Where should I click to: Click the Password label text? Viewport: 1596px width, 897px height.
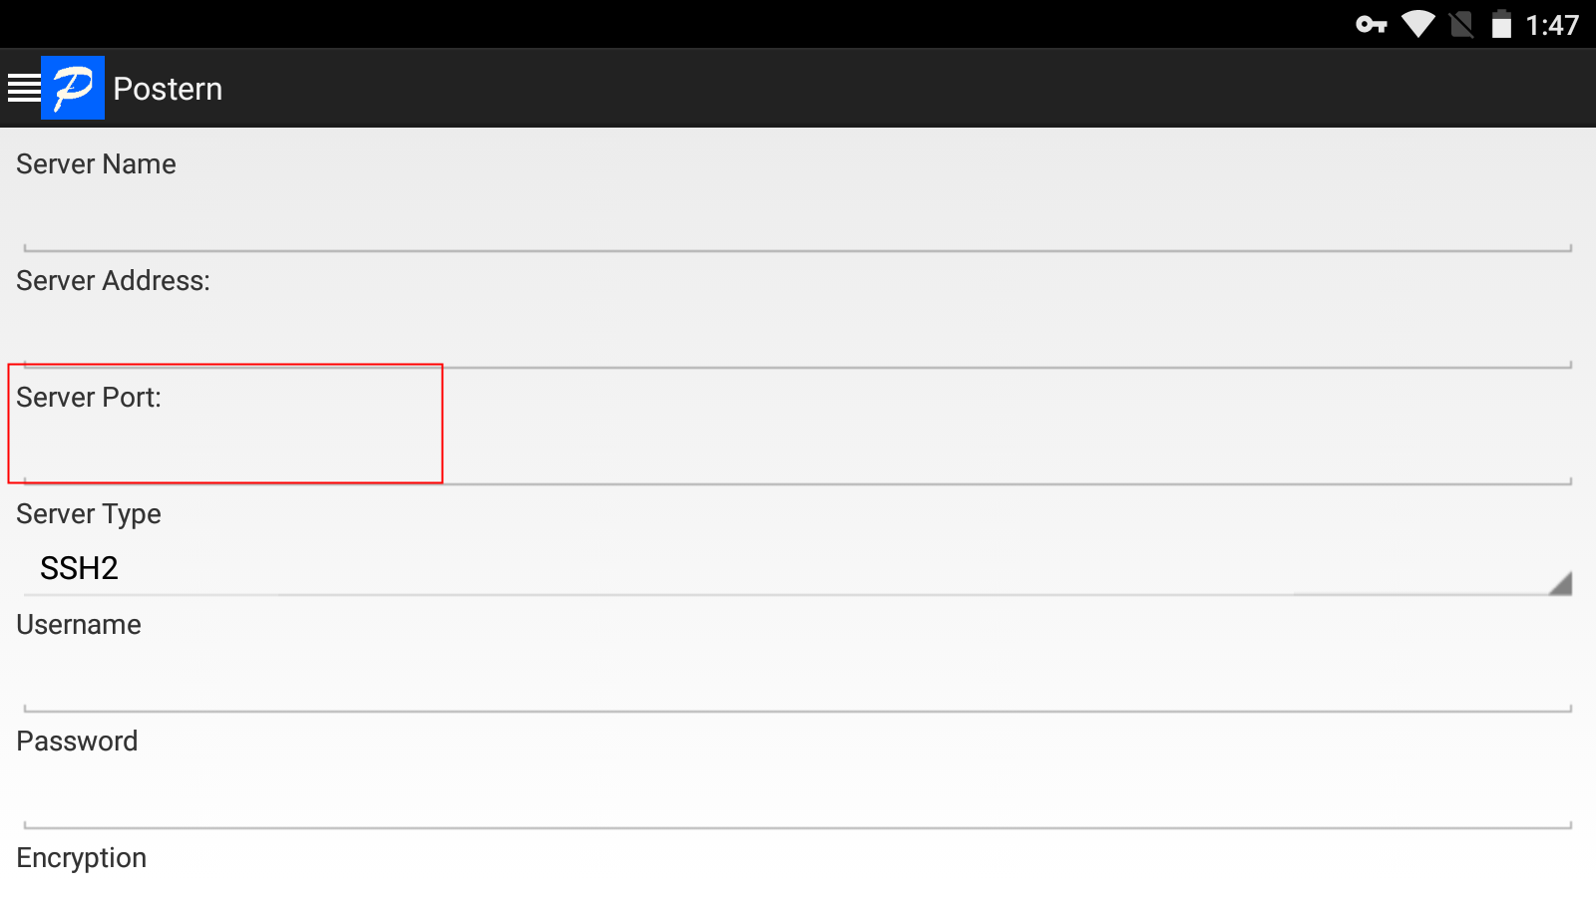77,742
